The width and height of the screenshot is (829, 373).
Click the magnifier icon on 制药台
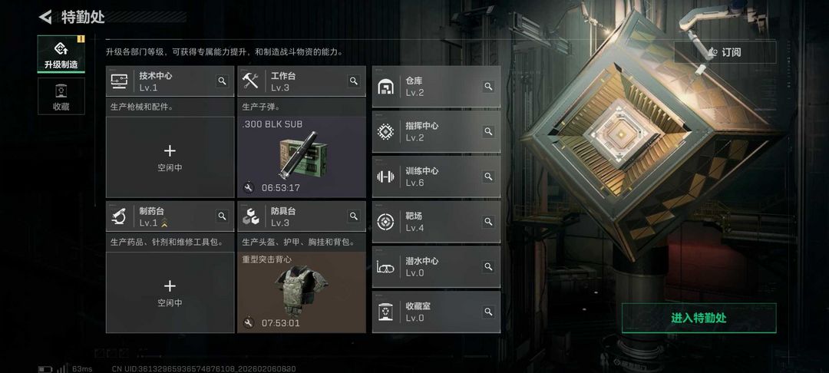(222, 216)
